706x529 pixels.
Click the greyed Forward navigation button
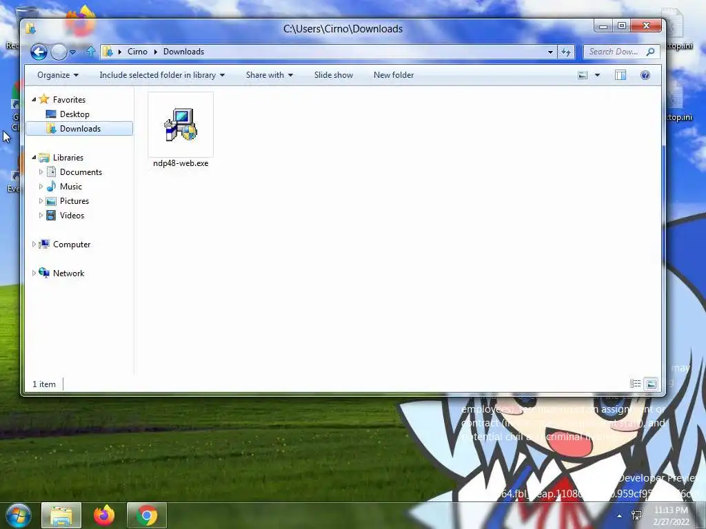[59, 52]
